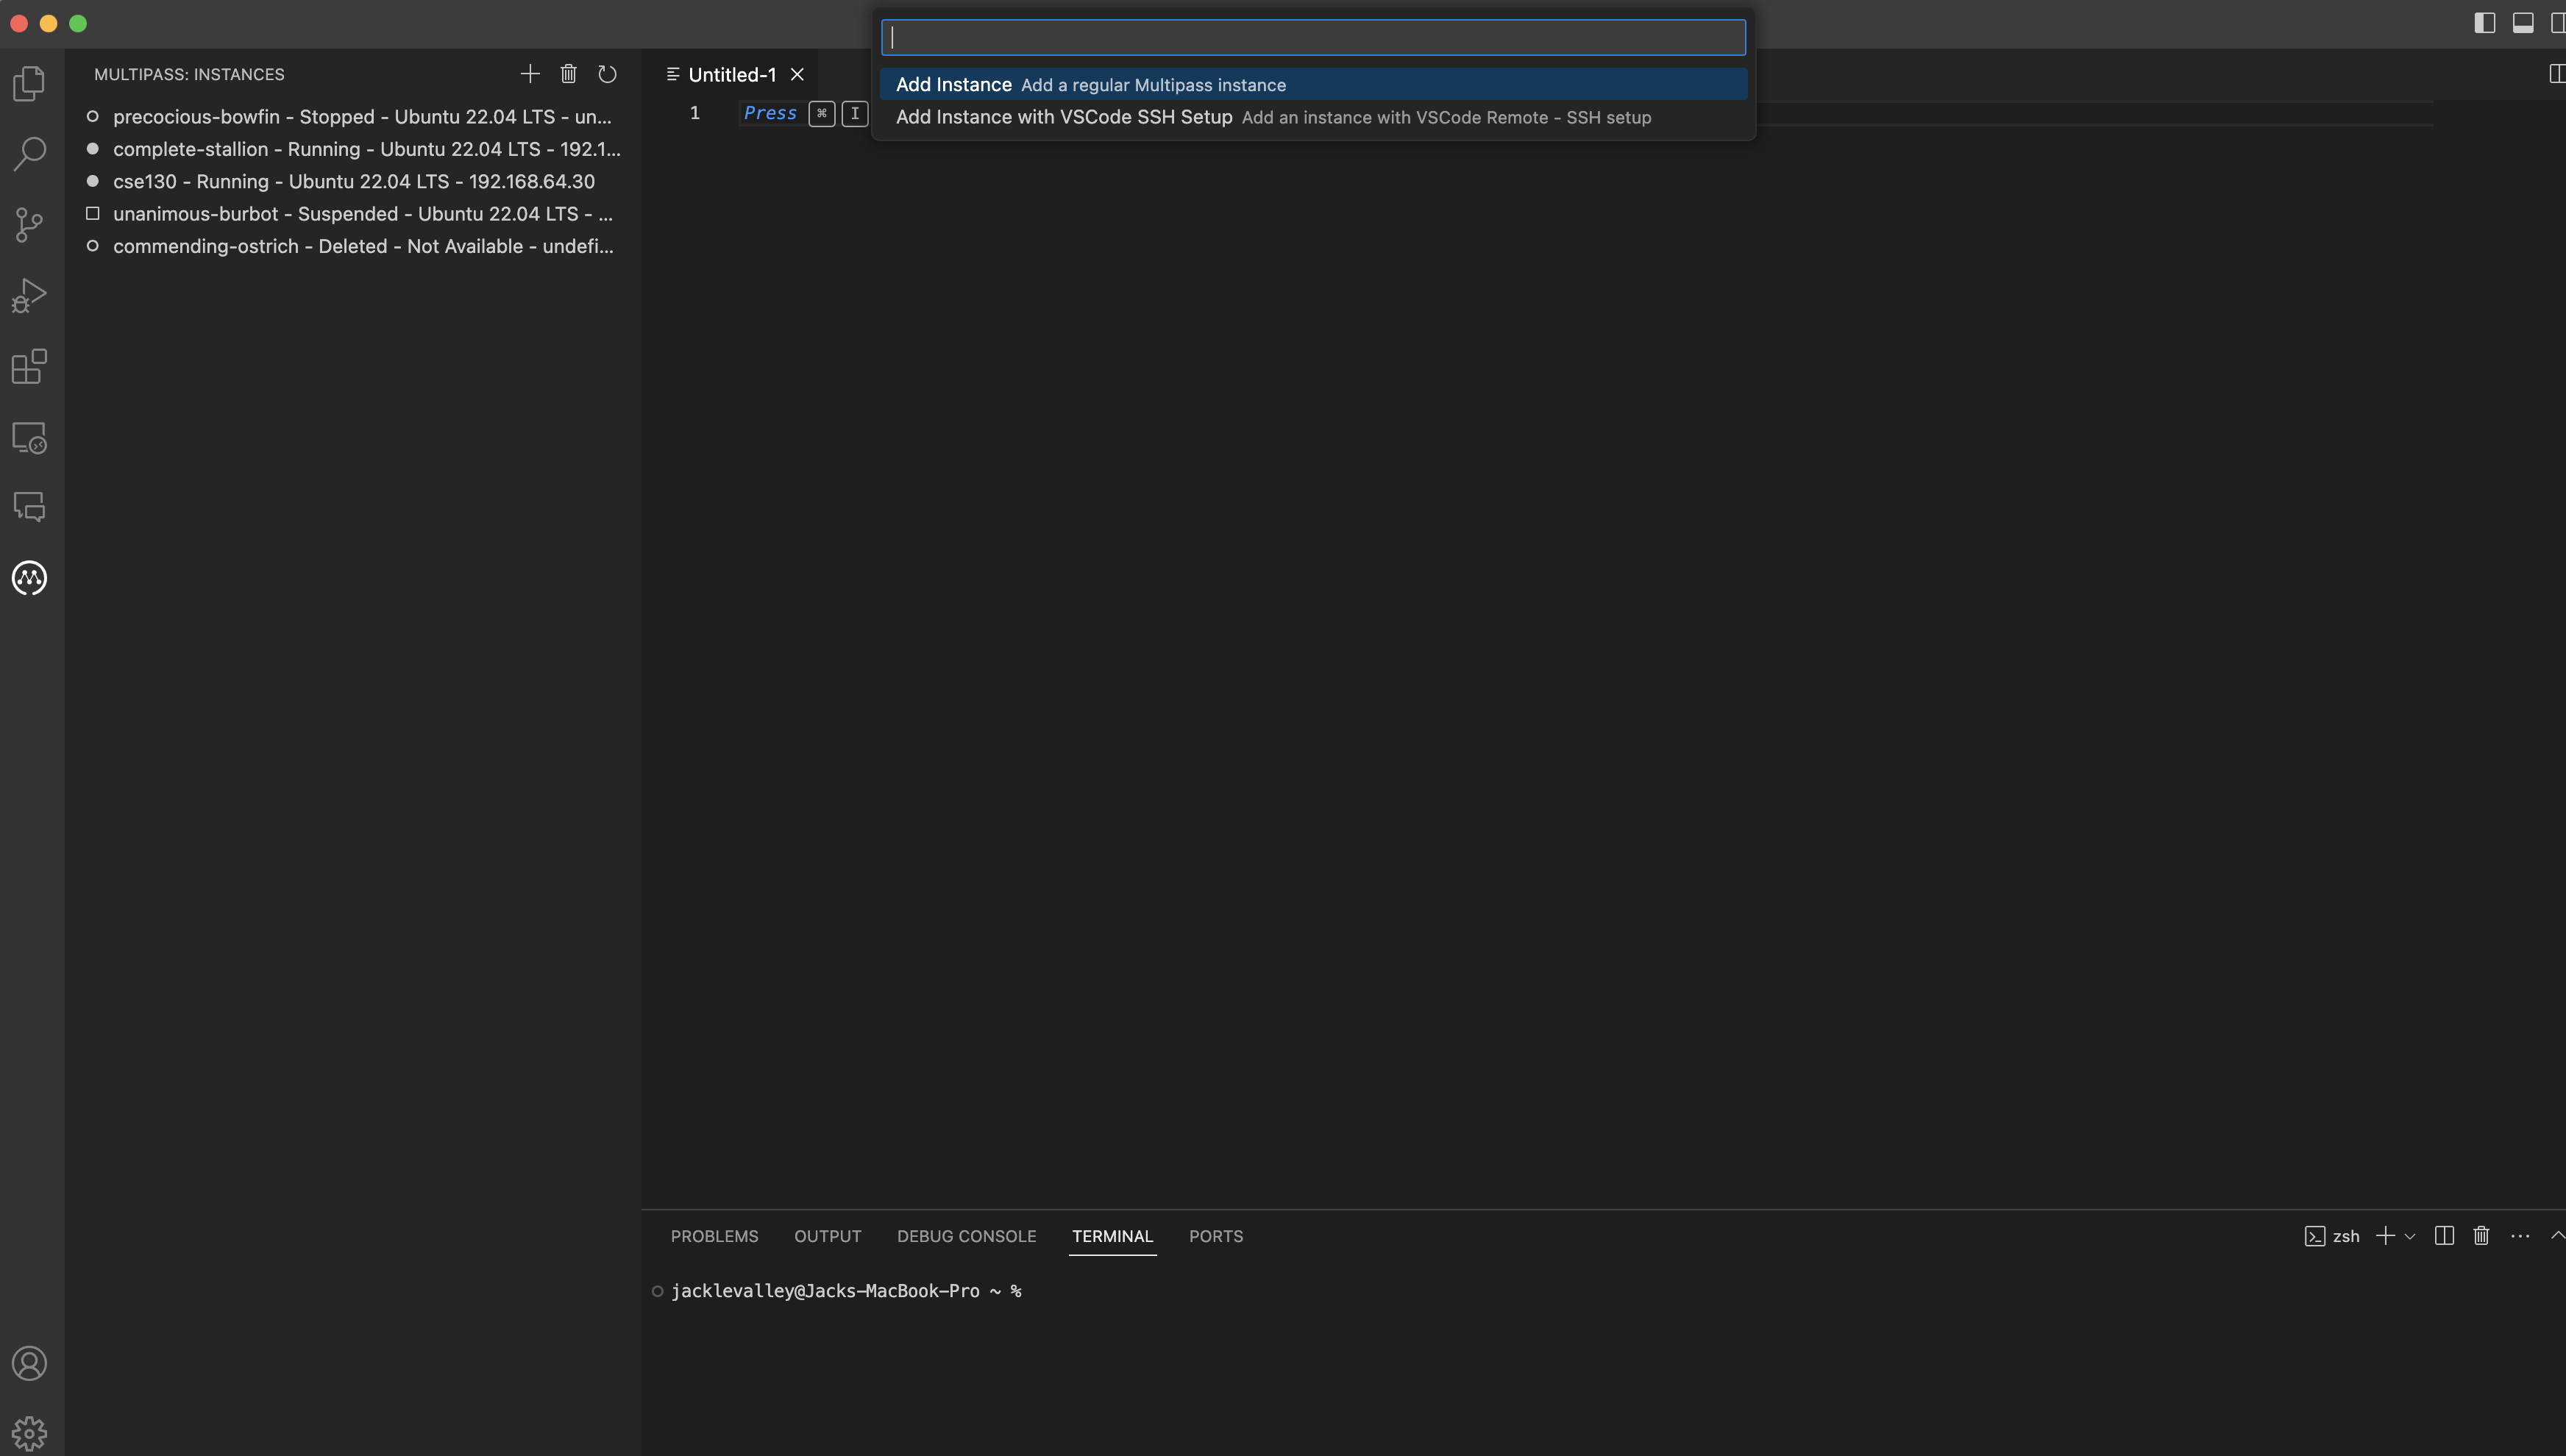Select the cse130 running instance
Screen dimensions: 2566x1456
pyautogui.click(x=353, y=181)
